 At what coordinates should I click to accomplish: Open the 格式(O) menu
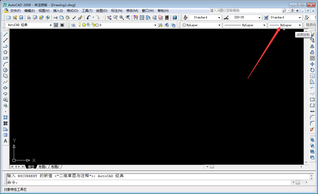pyautogui.click(x=72, y=11)
